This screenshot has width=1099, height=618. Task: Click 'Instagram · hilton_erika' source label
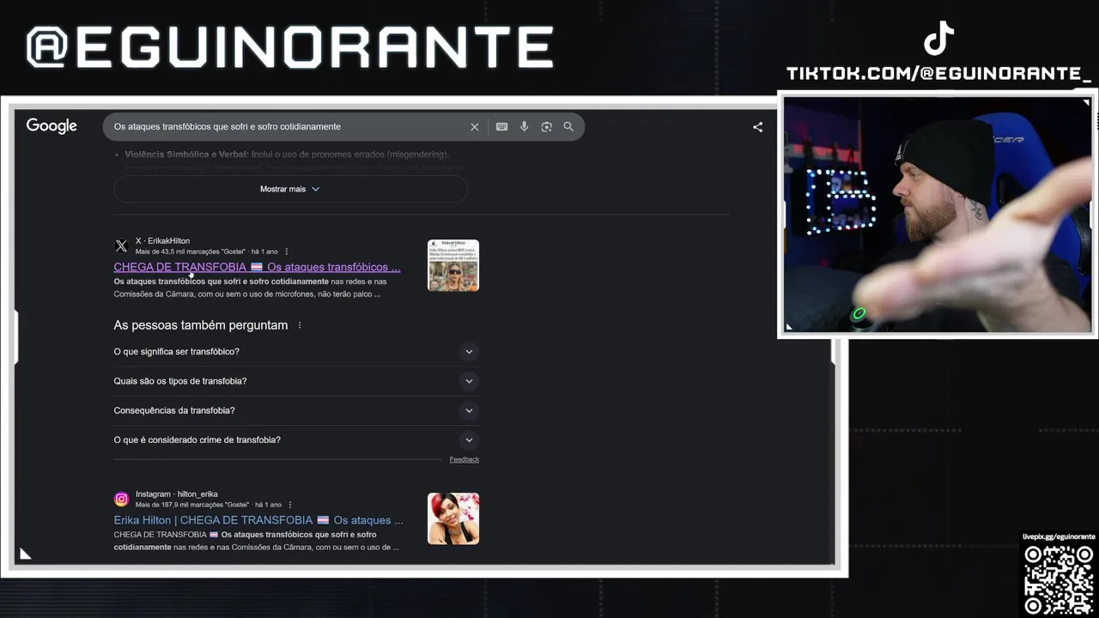tap(176, 494)
